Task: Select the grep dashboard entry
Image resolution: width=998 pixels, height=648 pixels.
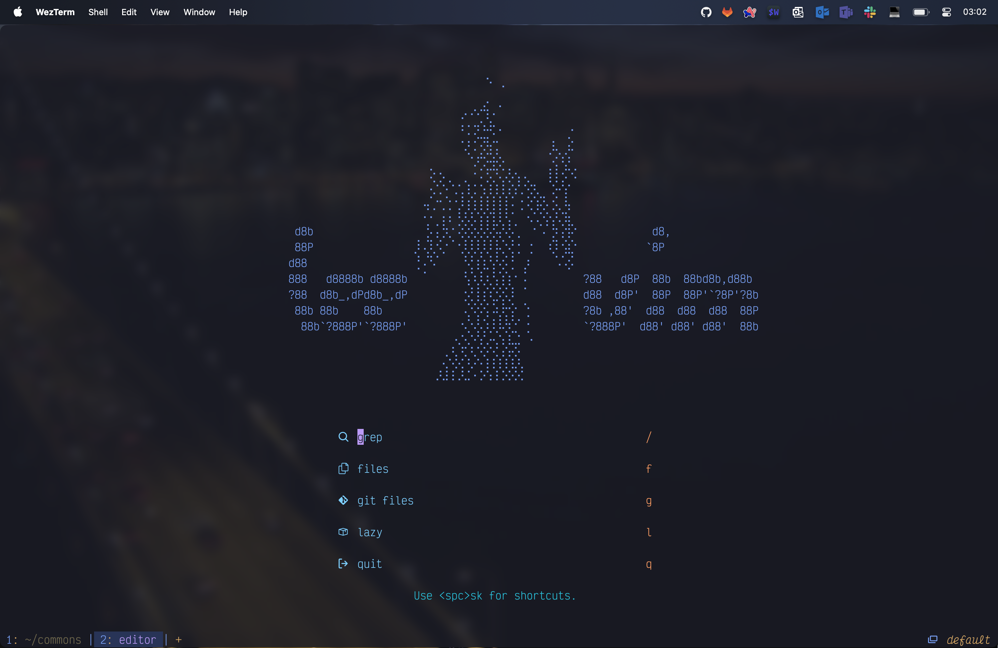Action: point(495,437)
